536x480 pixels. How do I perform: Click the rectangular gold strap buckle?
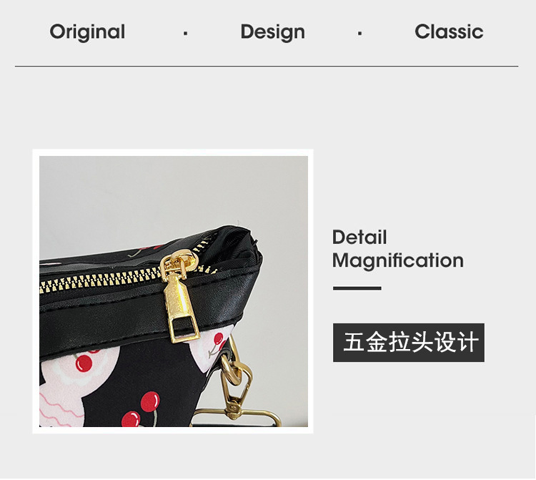[x=236, y=417]
